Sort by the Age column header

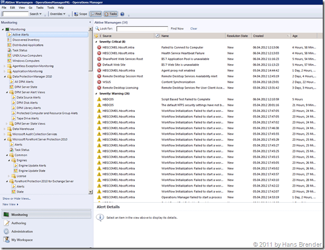[304, 36]
